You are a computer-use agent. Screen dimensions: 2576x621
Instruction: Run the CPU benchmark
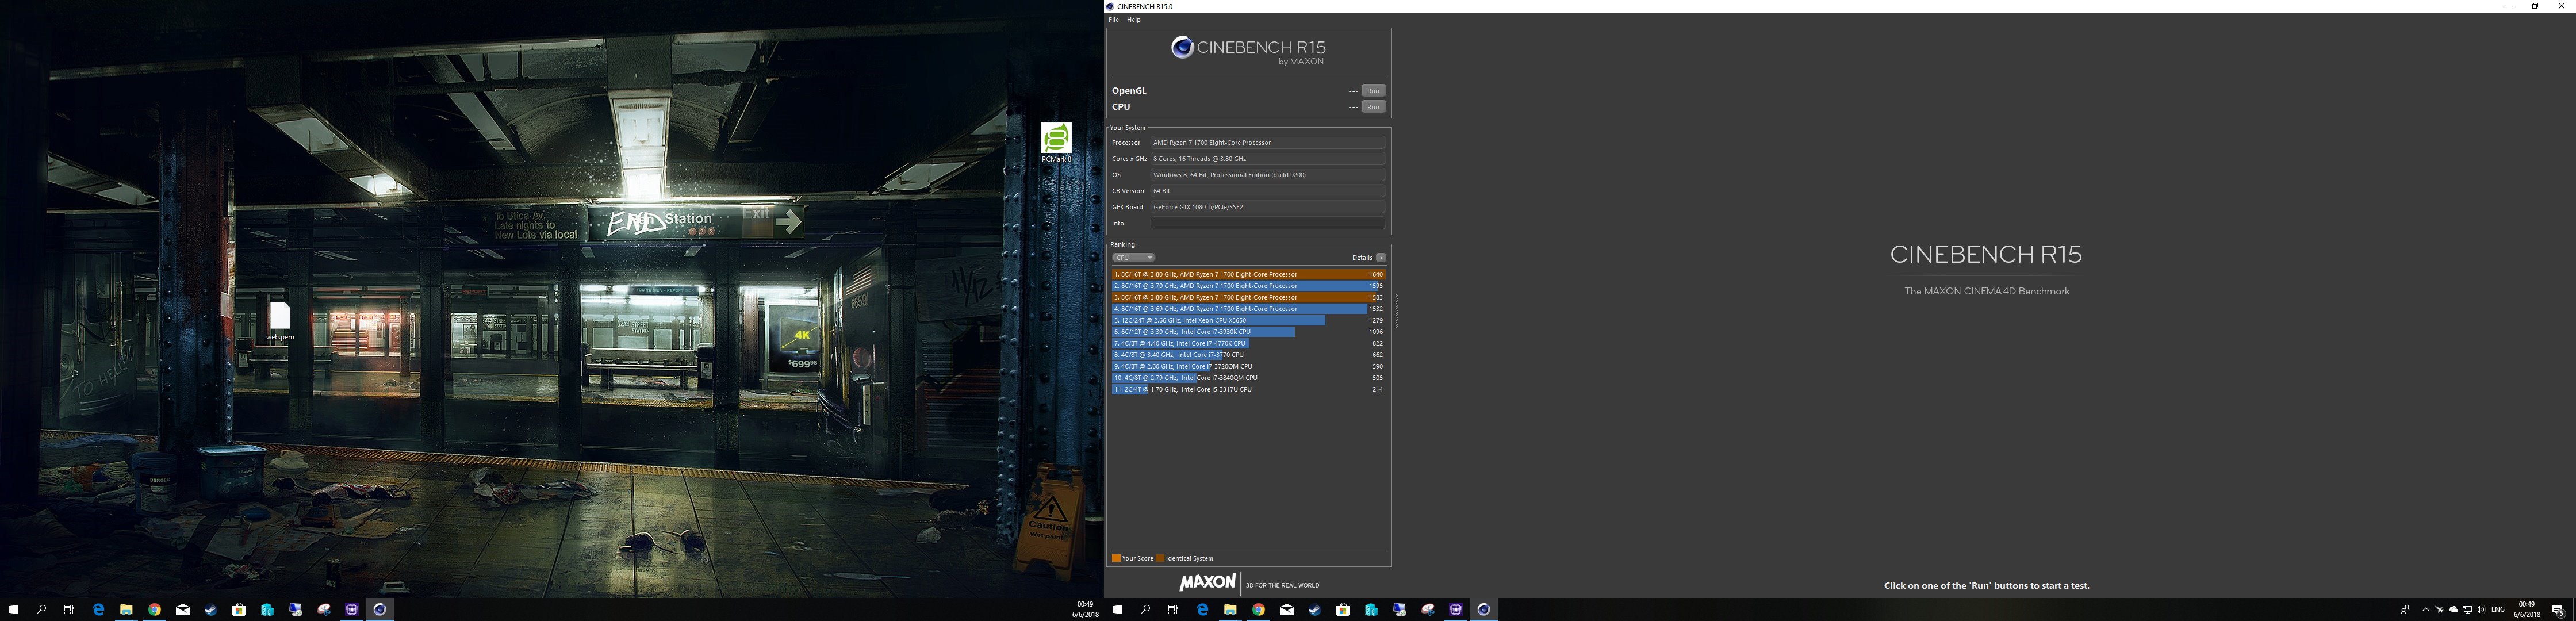click(1374, 107)
